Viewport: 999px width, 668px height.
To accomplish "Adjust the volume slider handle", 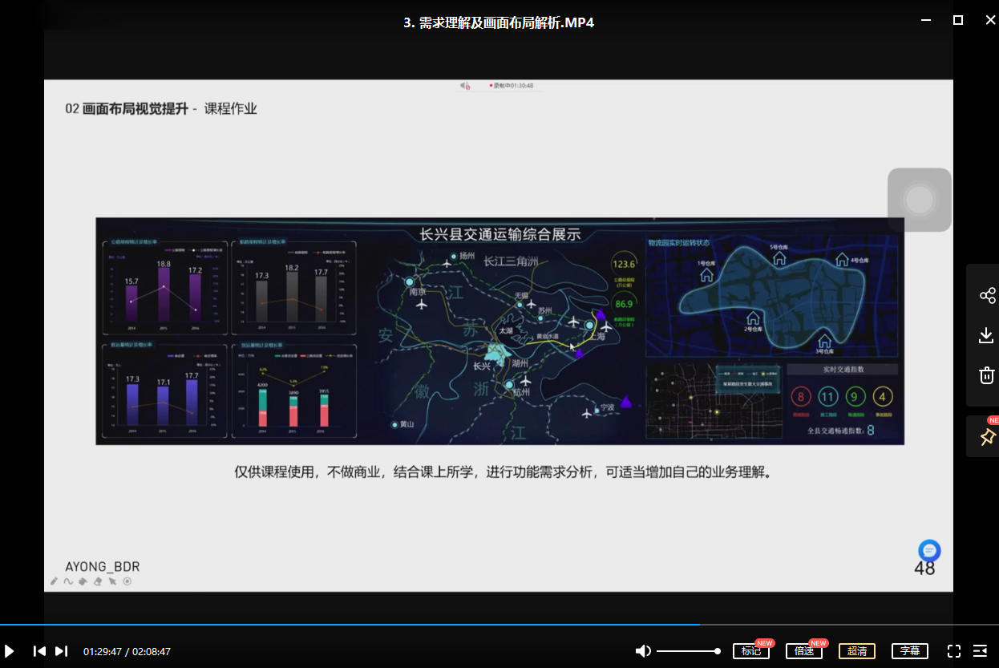I will point(718,651).
